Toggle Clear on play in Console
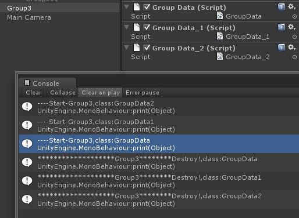 pyautogui.click(x=101, y=93)
